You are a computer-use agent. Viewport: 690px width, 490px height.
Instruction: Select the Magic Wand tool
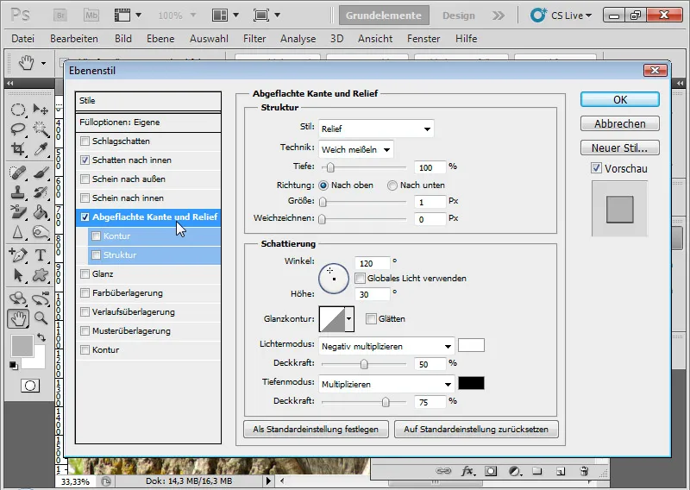[x=41, y=129]
